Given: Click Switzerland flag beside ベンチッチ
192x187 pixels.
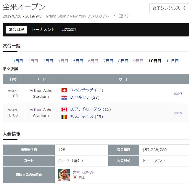Looking at the screenshot, I should [x=64, y=90].
